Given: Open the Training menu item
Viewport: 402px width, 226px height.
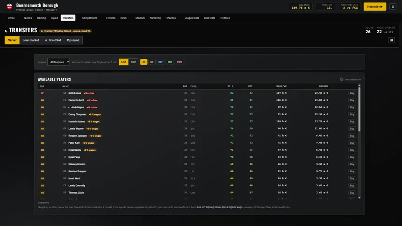Looking at the screenshot, I should (x=41, y=18).
